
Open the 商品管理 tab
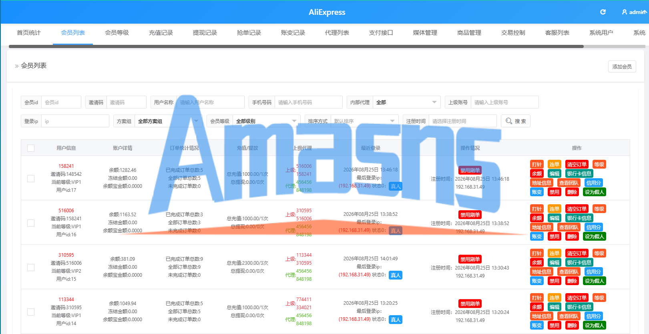tap(469, 33)
